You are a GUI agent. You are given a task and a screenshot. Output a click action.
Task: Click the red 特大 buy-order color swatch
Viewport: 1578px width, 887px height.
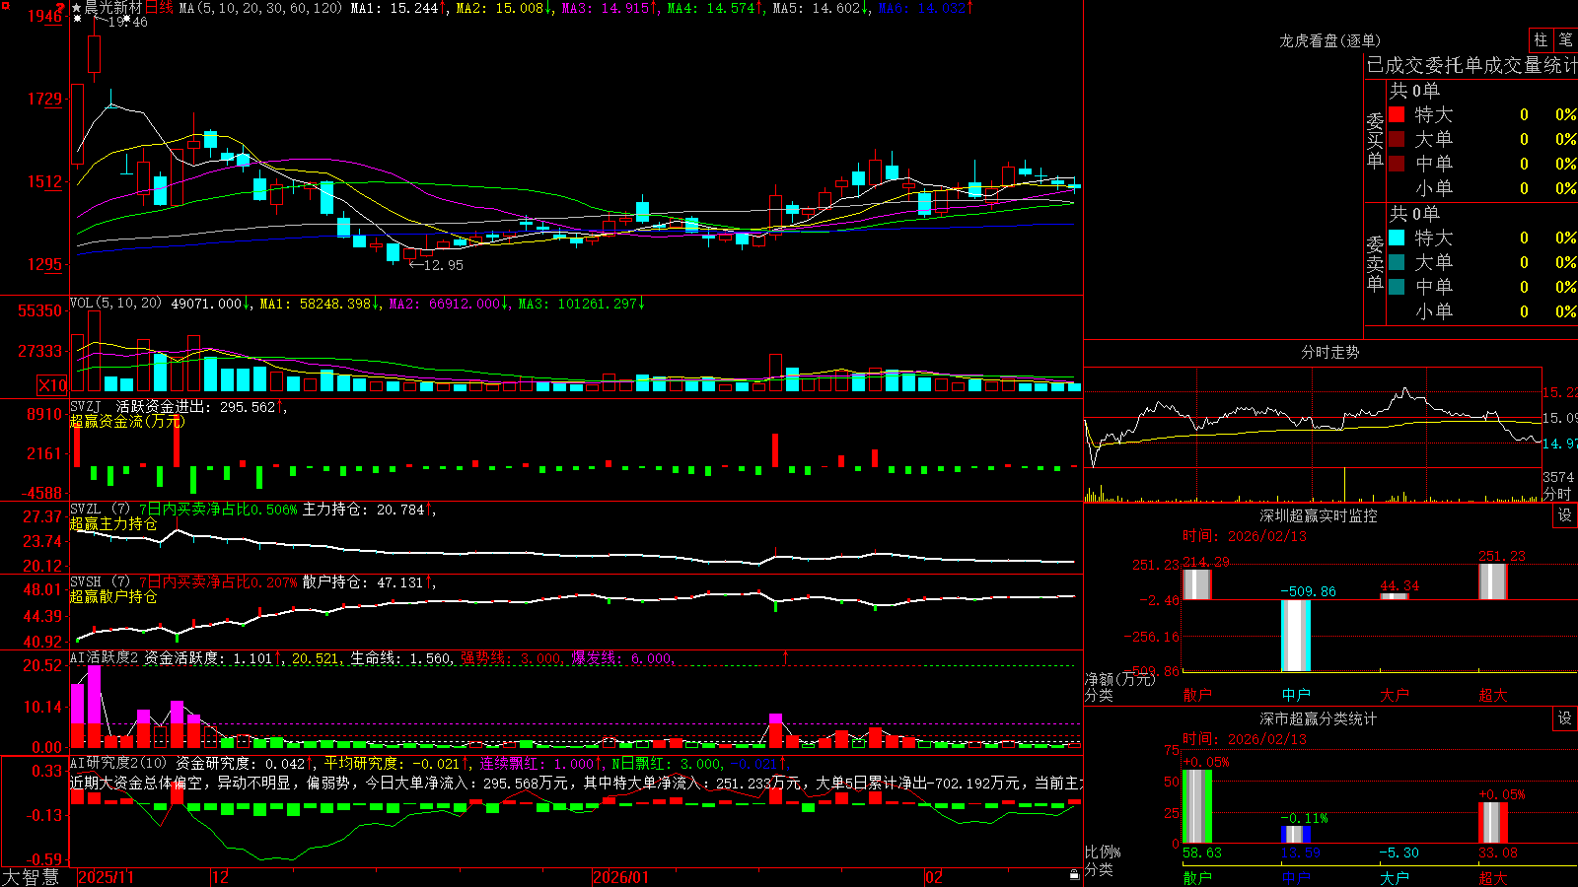click(1397, 114)
